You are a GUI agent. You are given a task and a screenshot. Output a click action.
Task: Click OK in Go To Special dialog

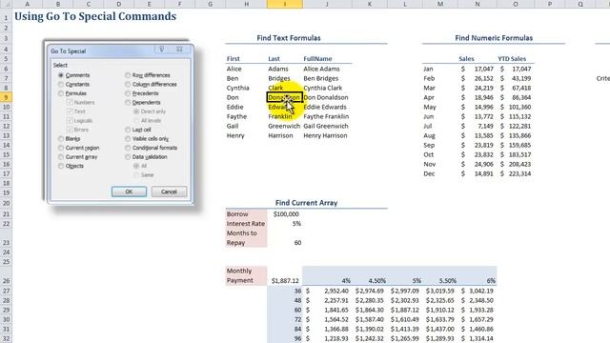[129, 192]
